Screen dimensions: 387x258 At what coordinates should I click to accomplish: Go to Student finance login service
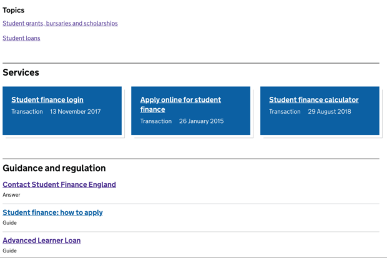[x=47, y=99]
